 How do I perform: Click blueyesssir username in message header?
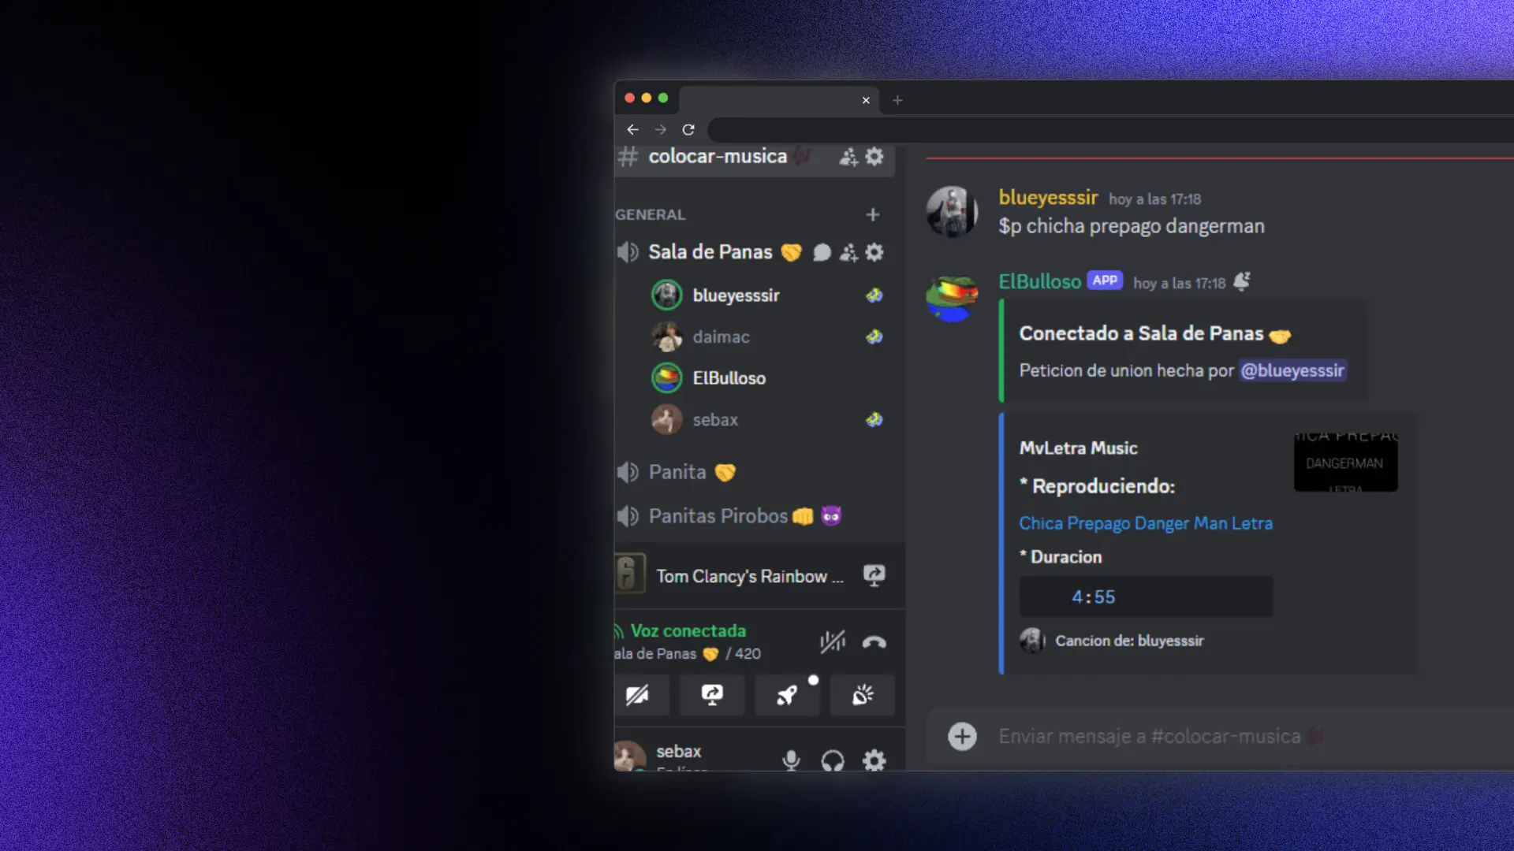(1048, 198)
